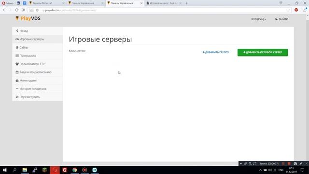This screenshot has width=309, height=174.
Task: Open Chrome from the taskbar
Action: (x=75, y=170)
